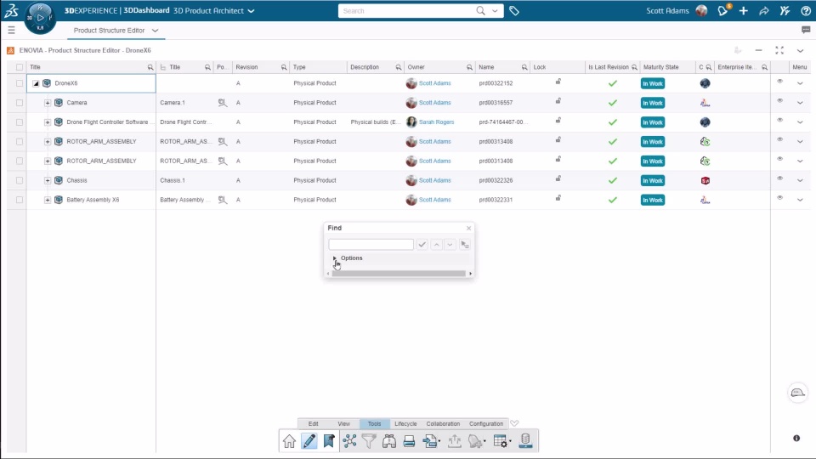Viewport: 816px width, 459px height.
Task: Expand Options in the Find dialog
Action: 335,258
